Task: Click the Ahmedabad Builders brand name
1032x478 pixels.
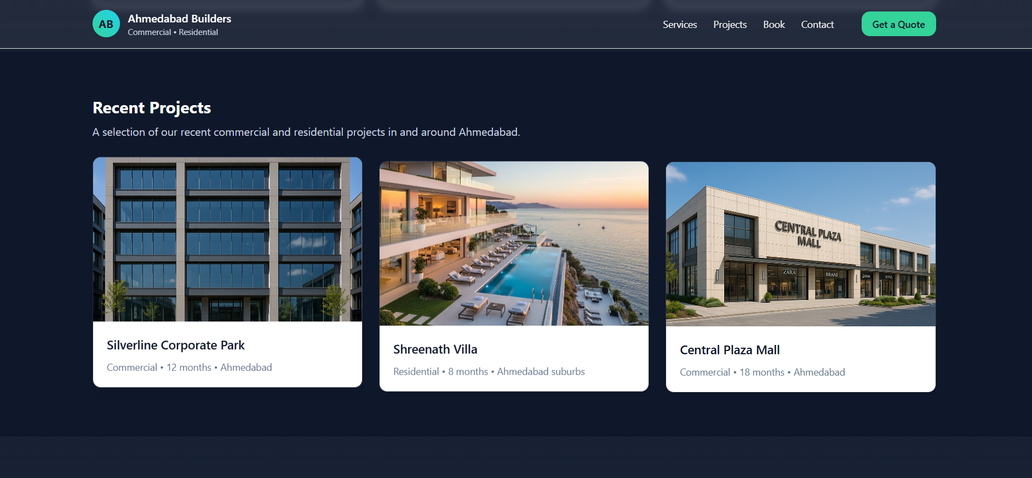Action: coord(180,19)
